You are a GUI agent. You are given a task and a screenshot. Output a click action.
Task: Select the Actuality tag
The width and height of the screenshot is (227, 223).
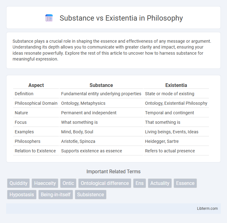point(160,183)
